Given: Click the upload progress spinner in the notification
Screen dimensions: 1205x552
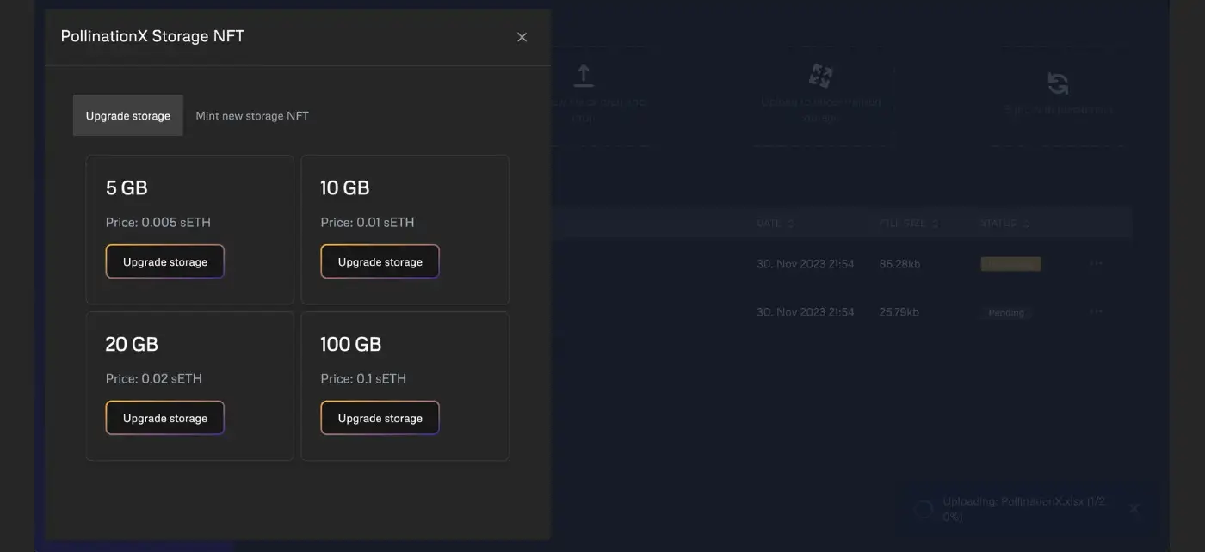Looking at the screenshot, I should click(x=923, y=509).
